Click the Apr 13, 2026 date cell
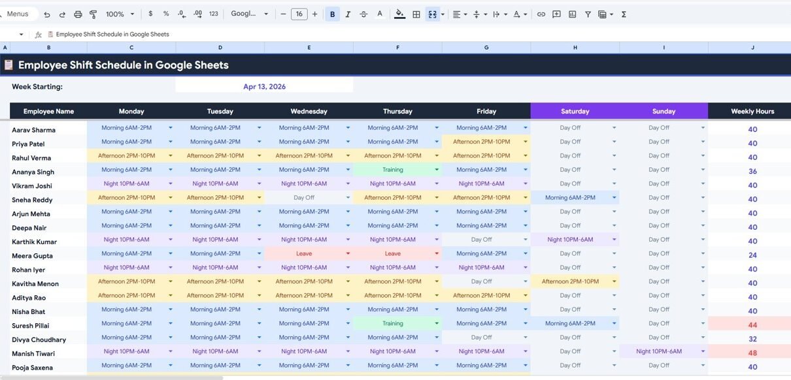This screenshot has width=791, height=380. (x=264, y=86)
